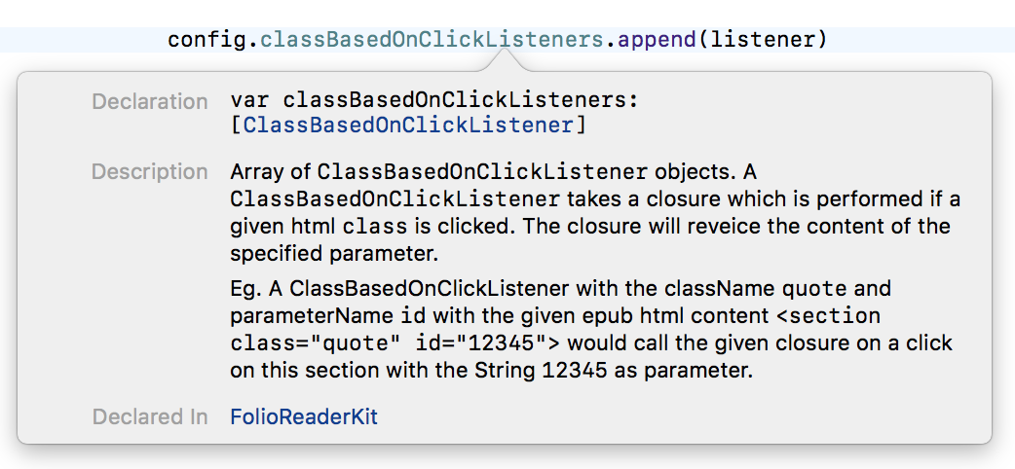Click the listener argument inside the parentheses
The height and width of the screenshot is (469, 1015).
pyautogui.click(x=762, y=40)
